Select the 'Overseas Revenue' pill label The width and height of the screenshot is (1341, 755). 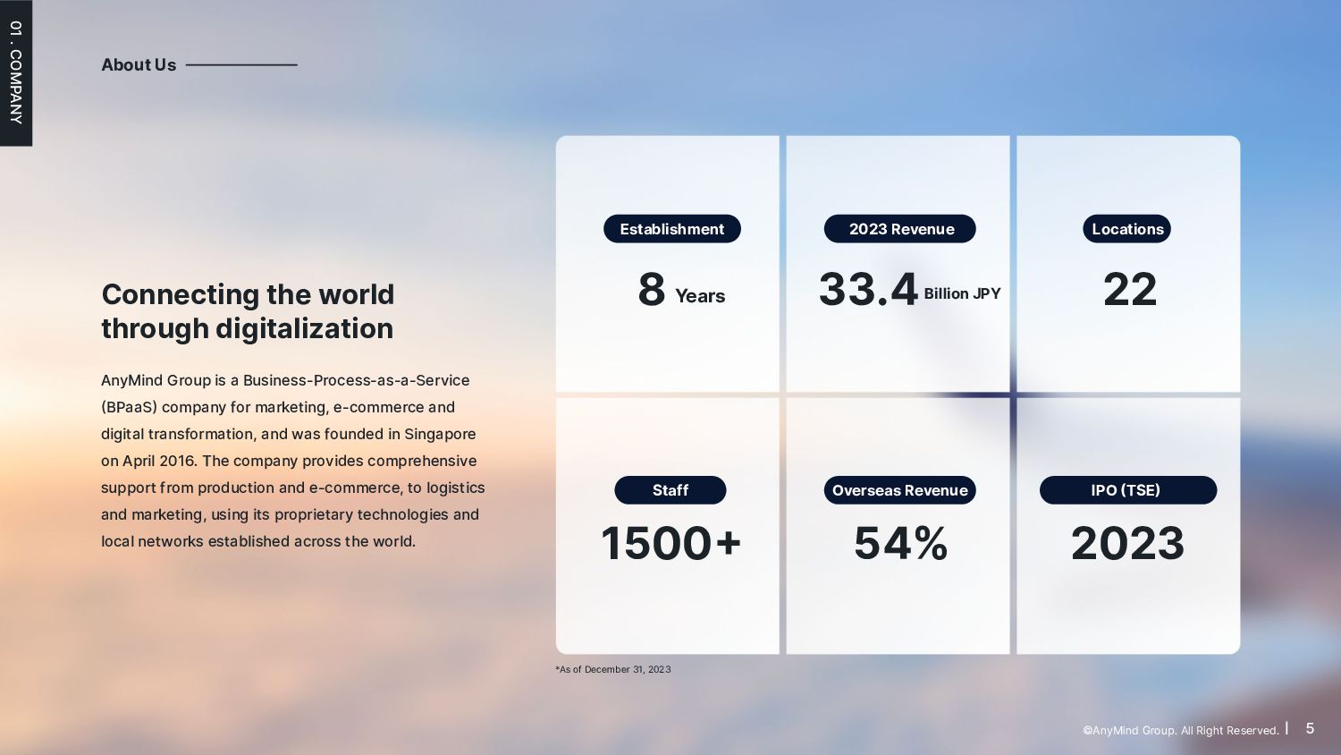[x=900, y=490]
